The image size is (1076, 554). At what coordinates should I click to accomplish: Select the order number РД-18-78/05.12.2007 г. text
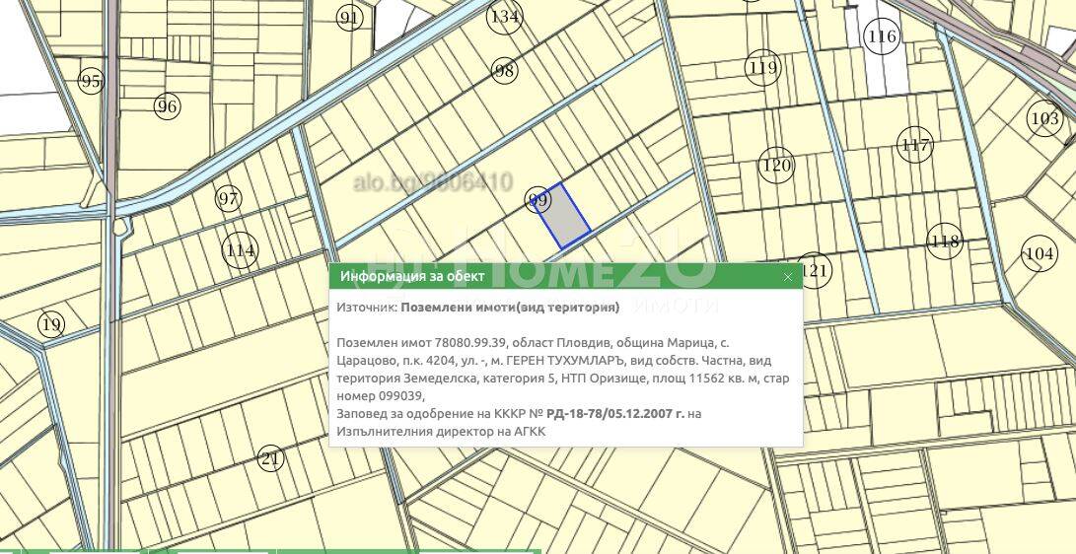pyautogui.click(x=614, y=413)
